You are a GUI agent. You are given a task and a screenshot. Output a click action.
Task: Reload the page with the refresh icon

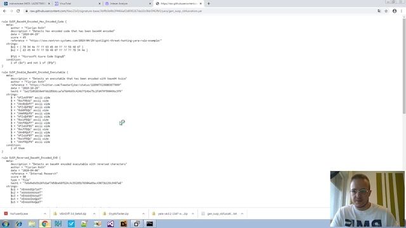tap(18, 11)
